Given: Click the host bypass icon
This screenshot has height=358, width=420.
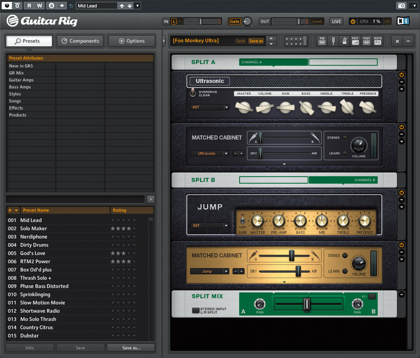Looking at the screenshot, I should (17, 5).
